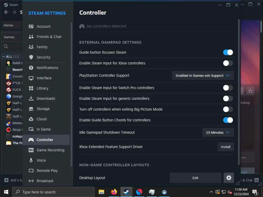Image resolution: width=263 pixels, height=197 pixels.
Task: Click the Broadcast signal icon
Action: coord(31,181)
